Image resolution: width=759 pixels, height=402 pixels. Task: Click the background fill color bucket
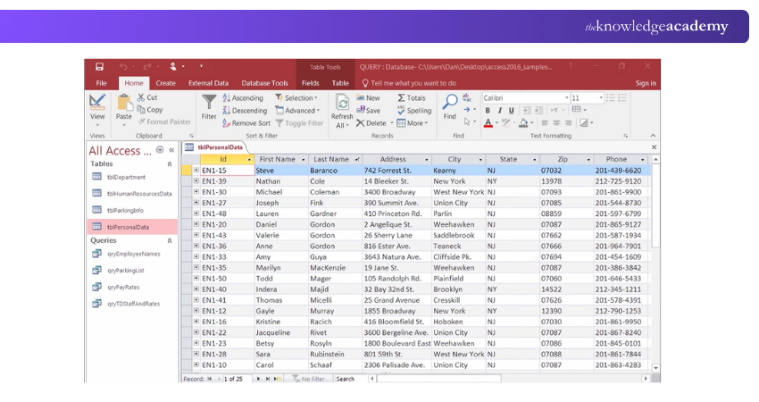pyautogui.click(x=523, y=123)
